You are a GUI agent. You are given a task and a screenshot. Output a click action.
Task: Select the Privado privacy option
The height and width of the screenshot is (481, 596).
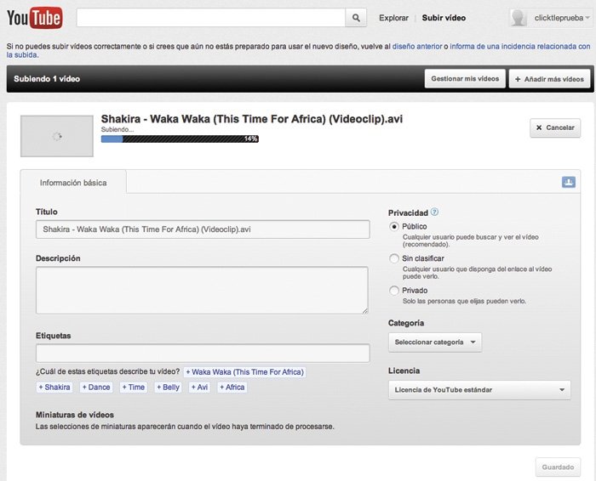point(393,291)
